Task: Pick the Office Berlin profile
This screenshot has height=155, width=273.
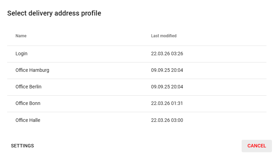Action: (x=28, y=87)
